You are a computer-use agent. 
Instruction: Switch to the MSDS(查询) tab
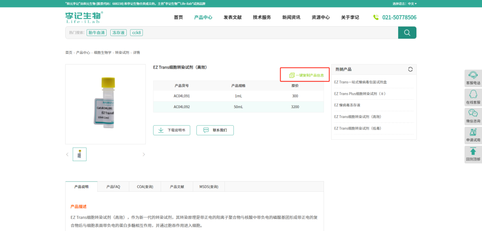209,187
